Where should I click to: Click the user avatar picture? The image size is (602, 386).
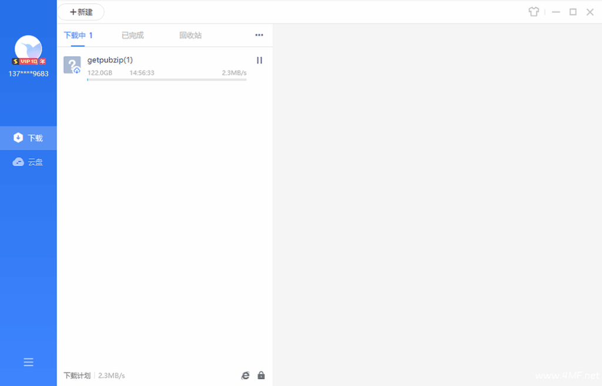tap(28, 48)
